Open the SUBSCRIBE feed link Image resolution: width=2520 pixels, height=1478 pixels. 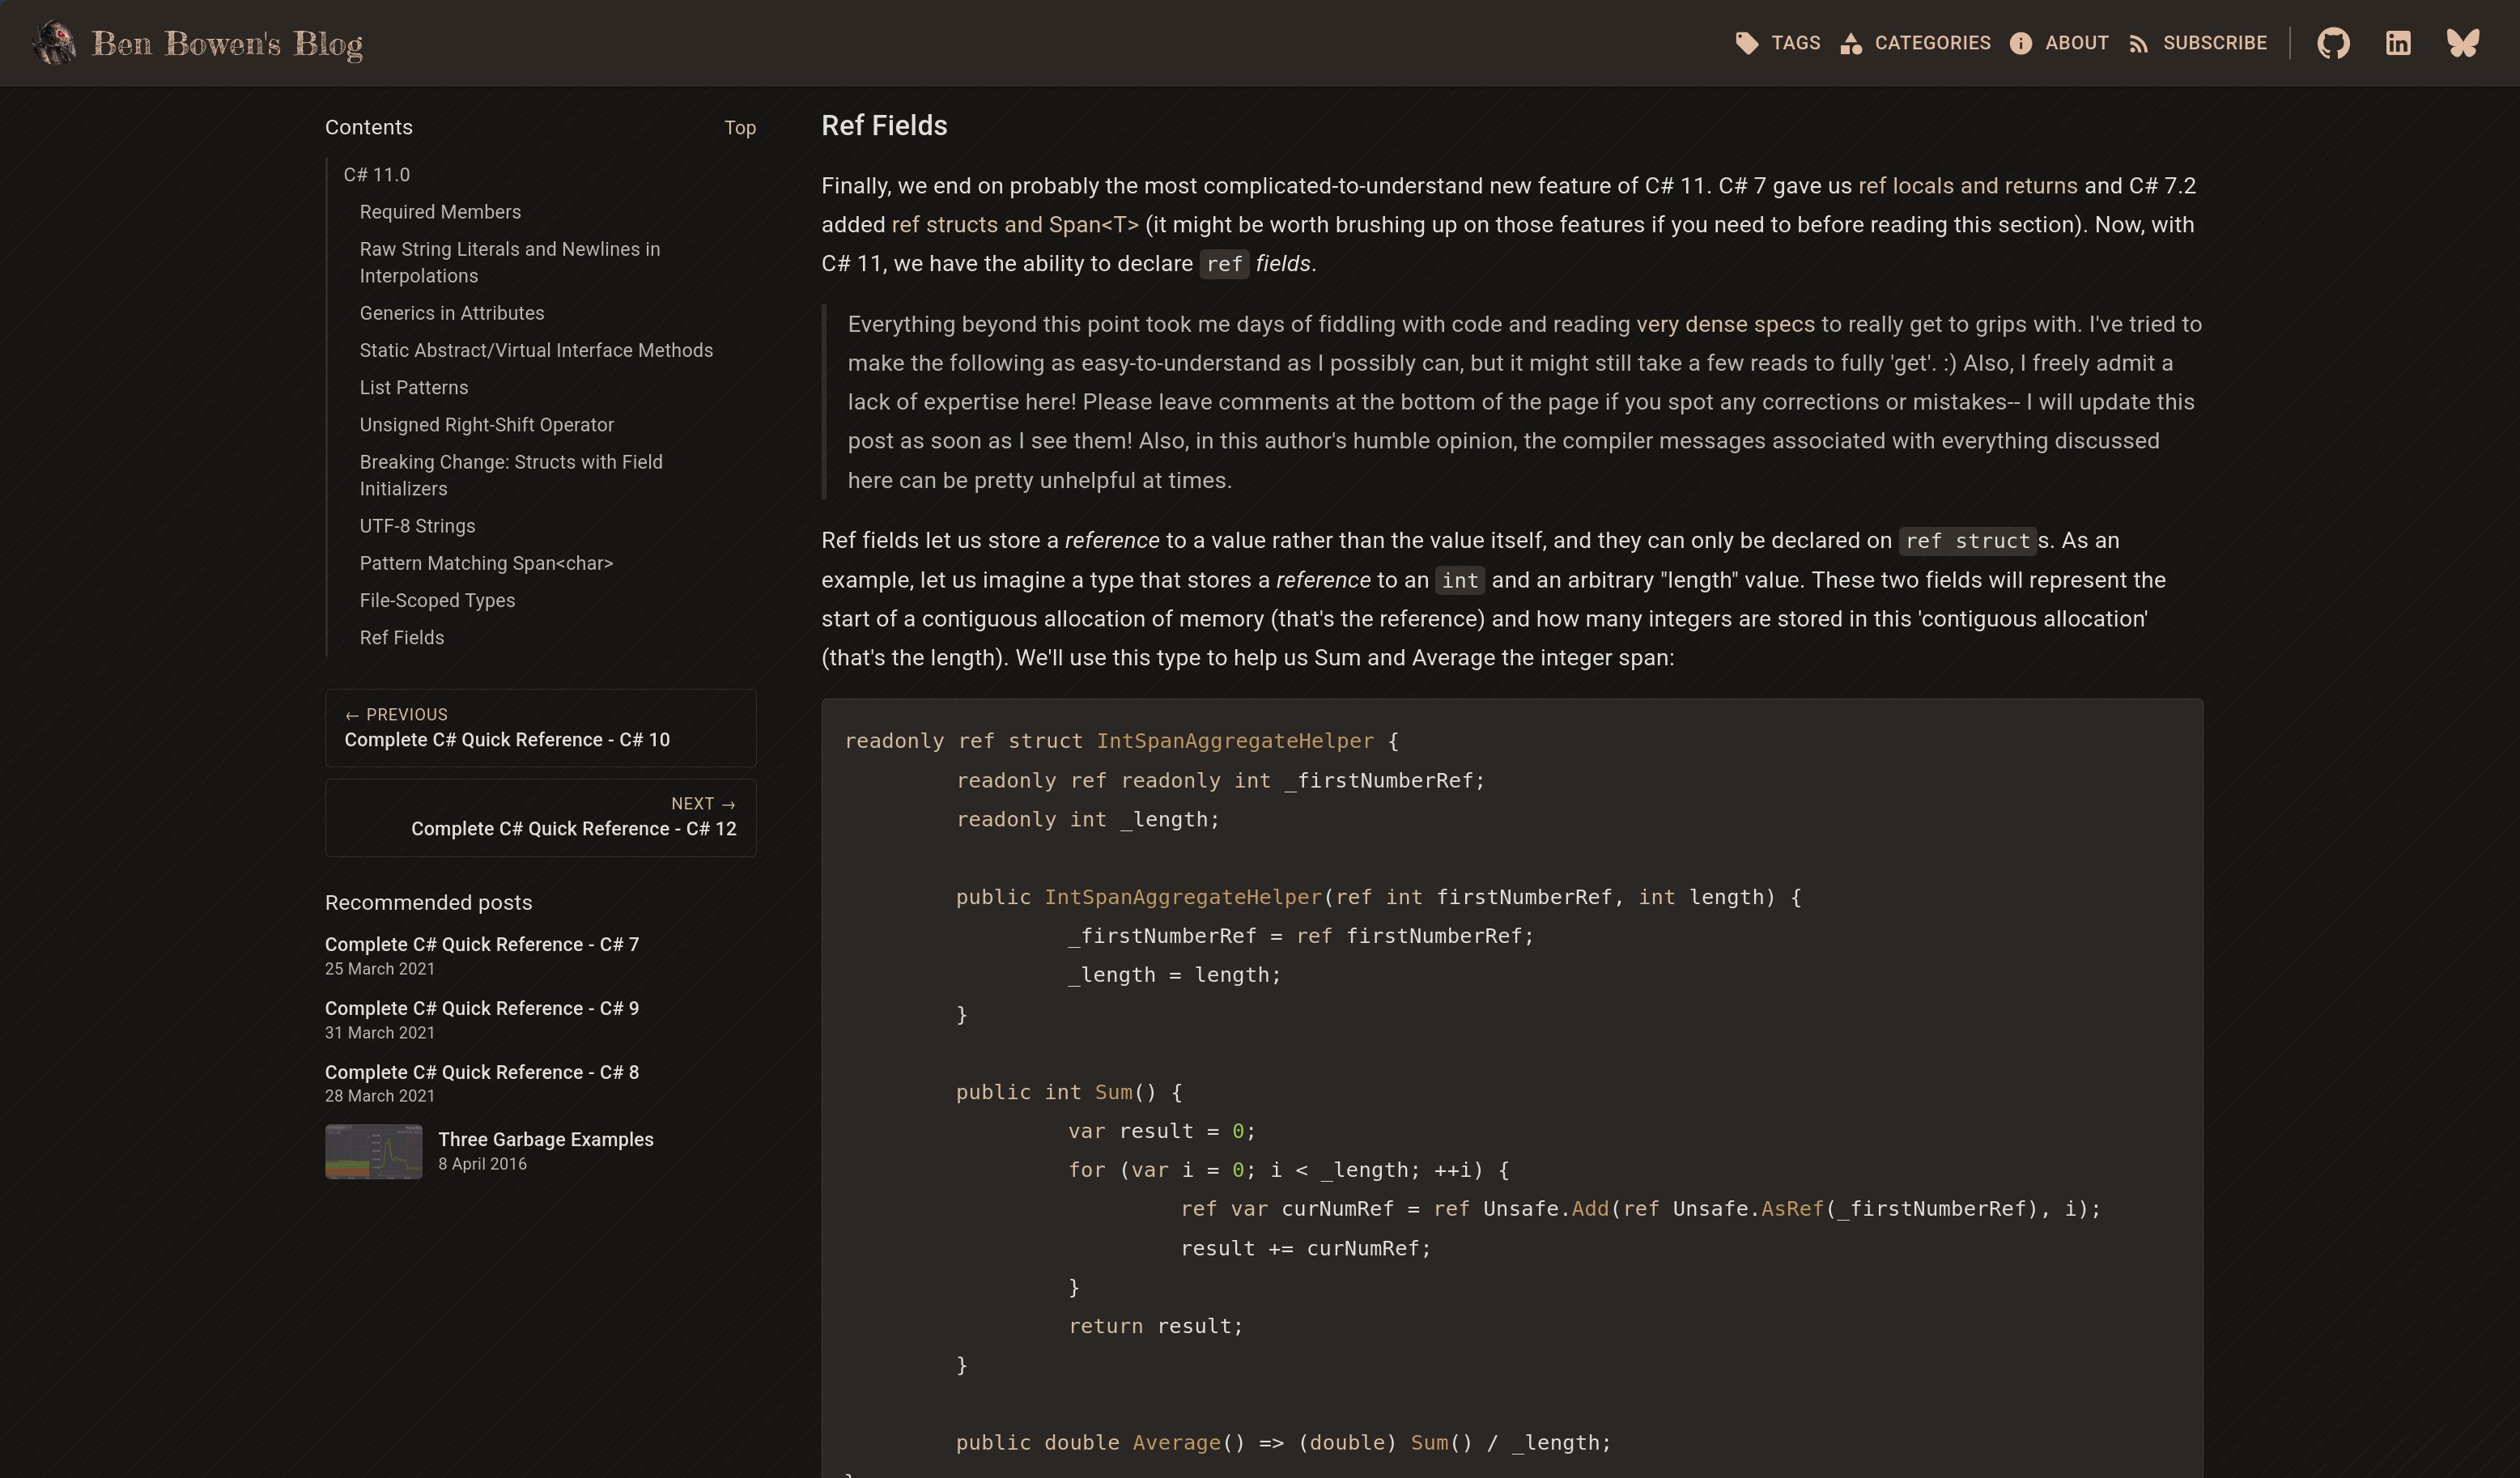coord(2215,43)
